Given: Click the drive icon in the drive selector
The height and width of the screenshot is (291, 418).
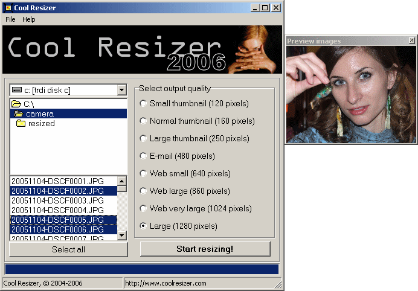Looking at the screenshot, I should 17,90.
